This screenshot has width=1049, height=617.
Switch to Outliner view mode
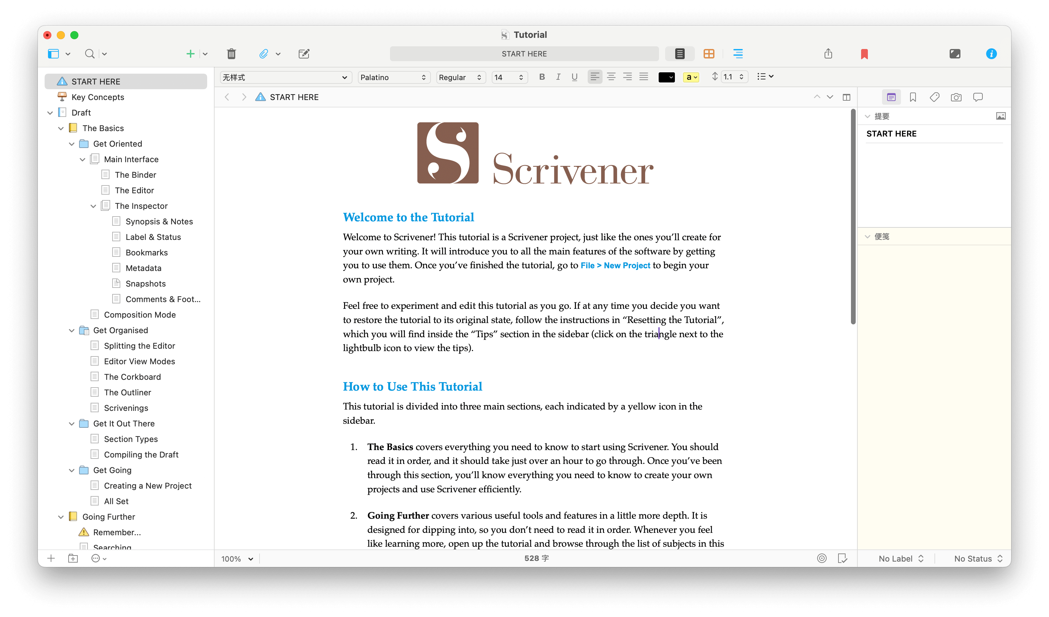(737, 53)
